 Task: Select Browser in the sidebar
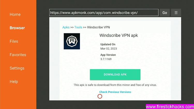click(17, 28)
